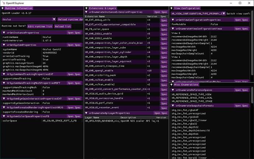
Task: Collapse the xrEnumerateSwapchainFormats section
Action: point(173,106)
